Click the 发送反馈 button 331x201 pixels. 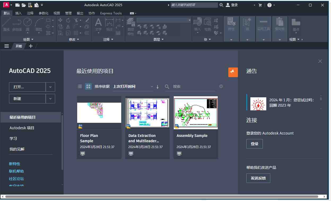(x=258, y=178)
